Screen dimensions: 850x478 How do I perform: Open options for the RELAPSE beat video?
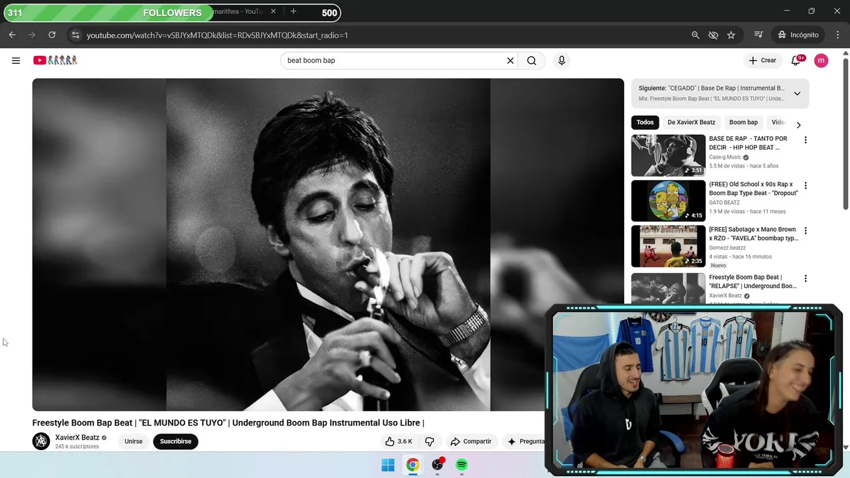806,278
